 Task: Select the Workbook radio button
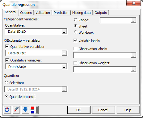(x=75, y=32)
